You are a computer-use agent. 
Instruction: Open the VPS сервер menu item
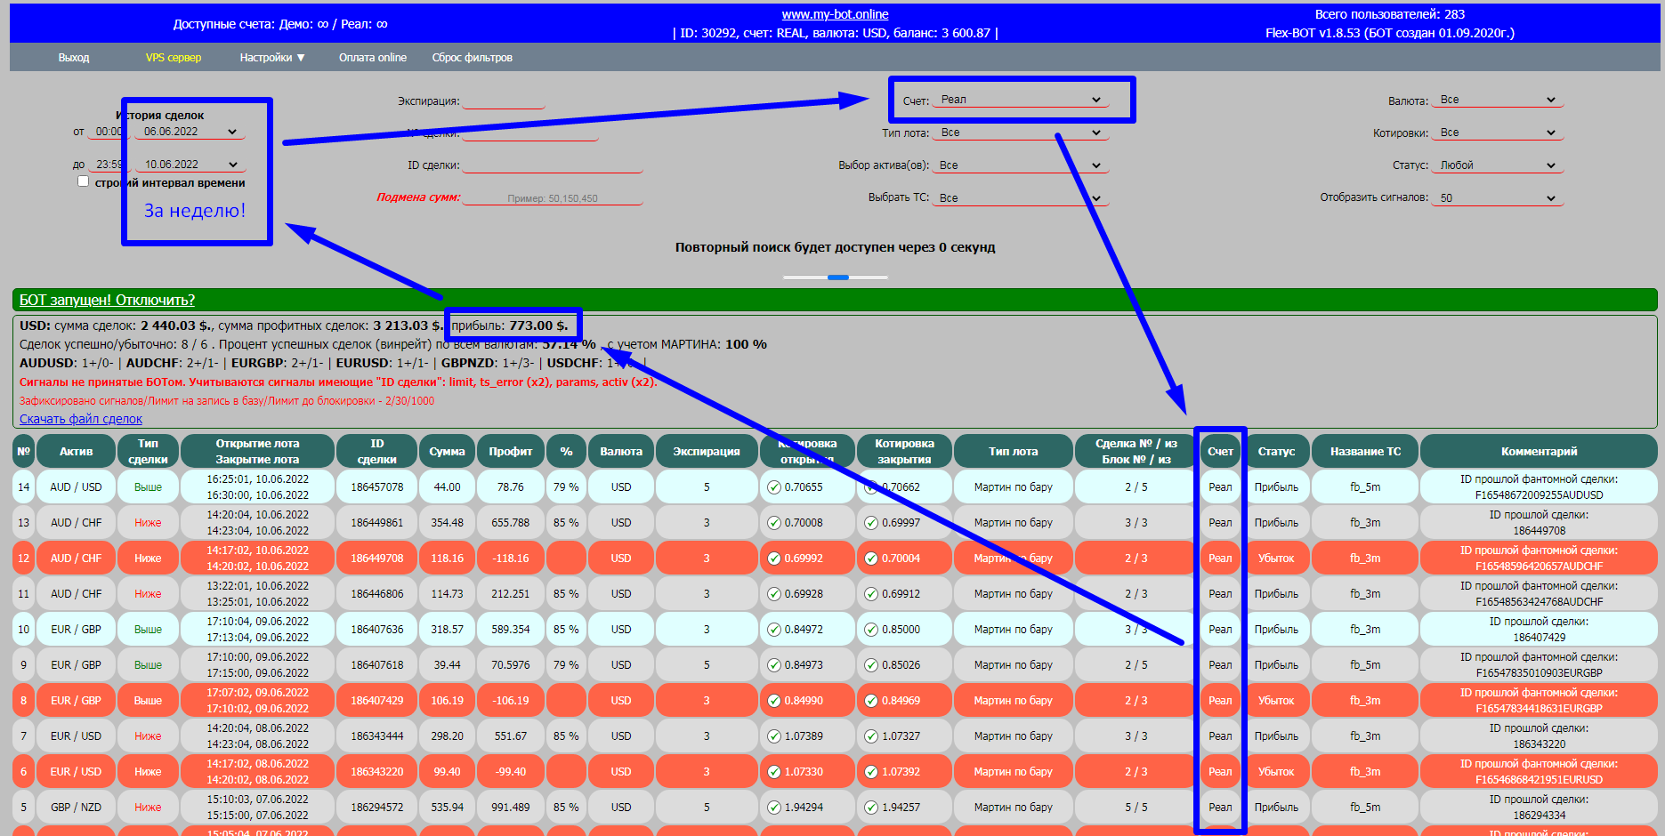tap(174, 58)
